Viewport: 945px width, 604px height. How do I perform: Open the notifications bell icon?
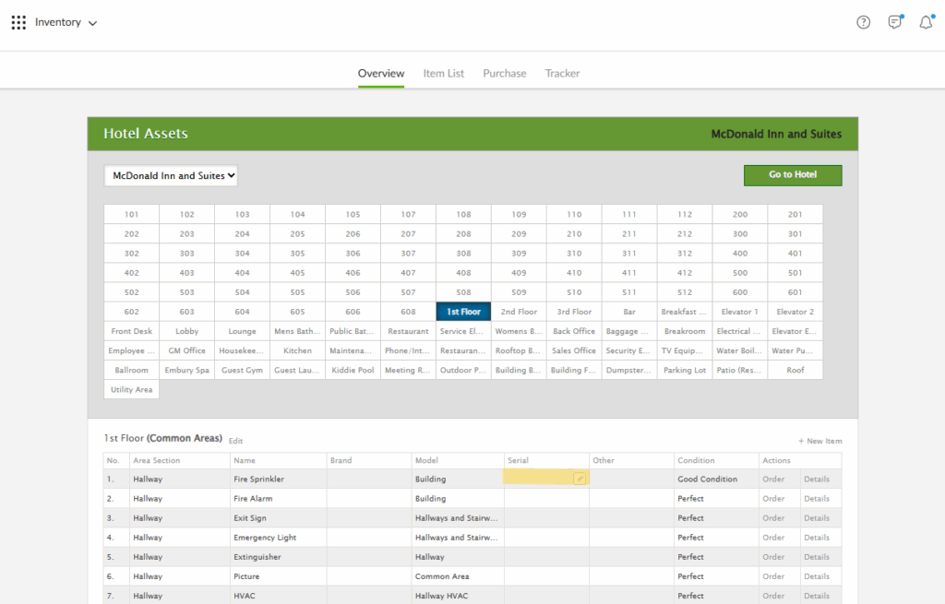pyautogui.click(x=926, y=22)
